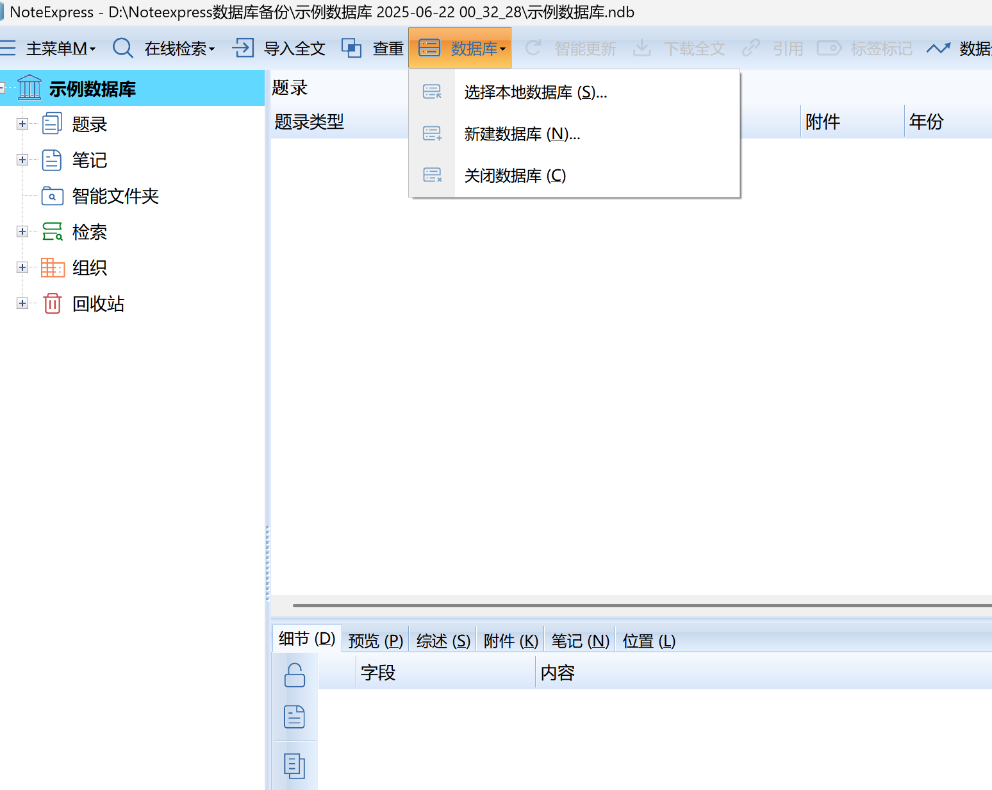The width and height of the screenshot is (992, 790).
Task: Switch to the 预览 (P) tab
Action: pos(376,641)
